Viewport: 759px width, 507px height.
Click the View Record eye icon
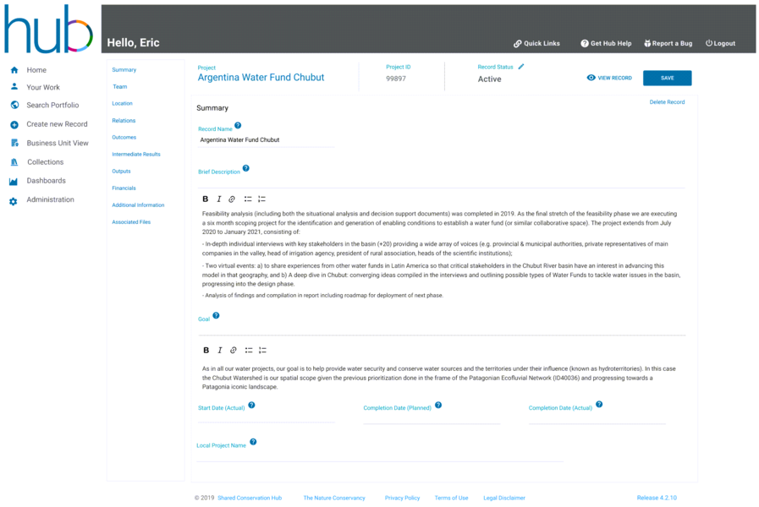click(x=591, y=78)
